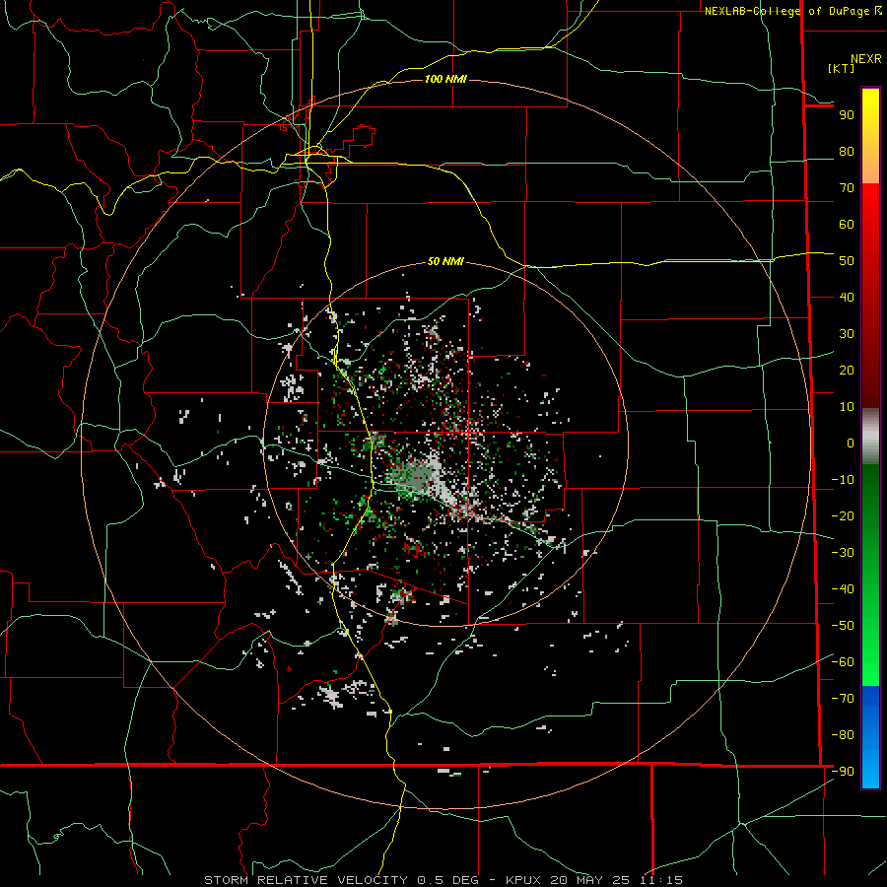Click the 0 value on velocity scale
887x887 pixels.
point(851,443)
